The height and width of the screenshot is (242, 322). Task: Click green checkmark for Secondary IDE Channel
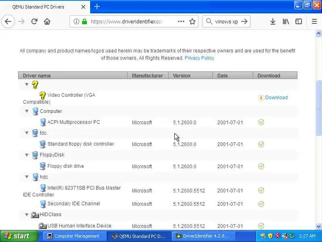pyautogui.click(x=261, y=204)
